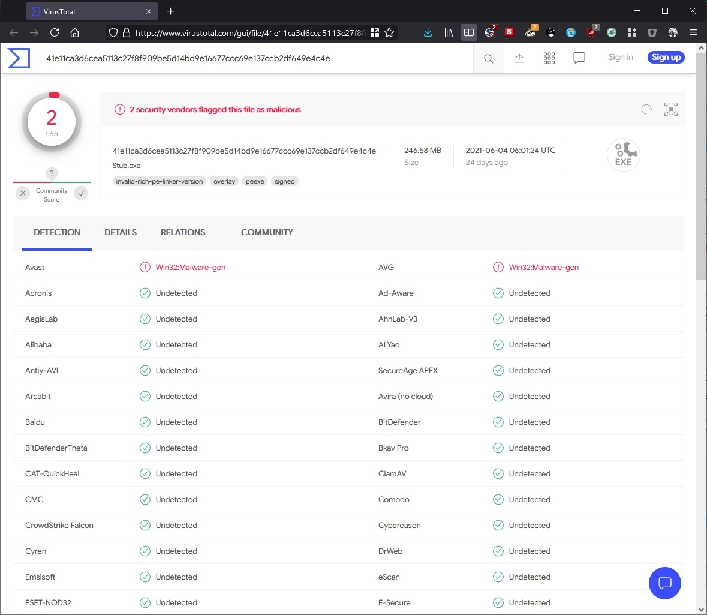Viewport: 707px width, 615px height.
Task: Click the 246.58 MB size value
Action: 423,150
